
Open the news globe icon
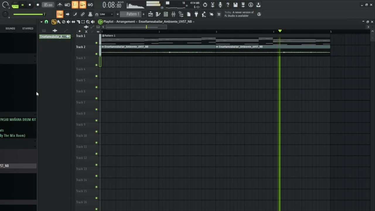click(x=259, y=14)
